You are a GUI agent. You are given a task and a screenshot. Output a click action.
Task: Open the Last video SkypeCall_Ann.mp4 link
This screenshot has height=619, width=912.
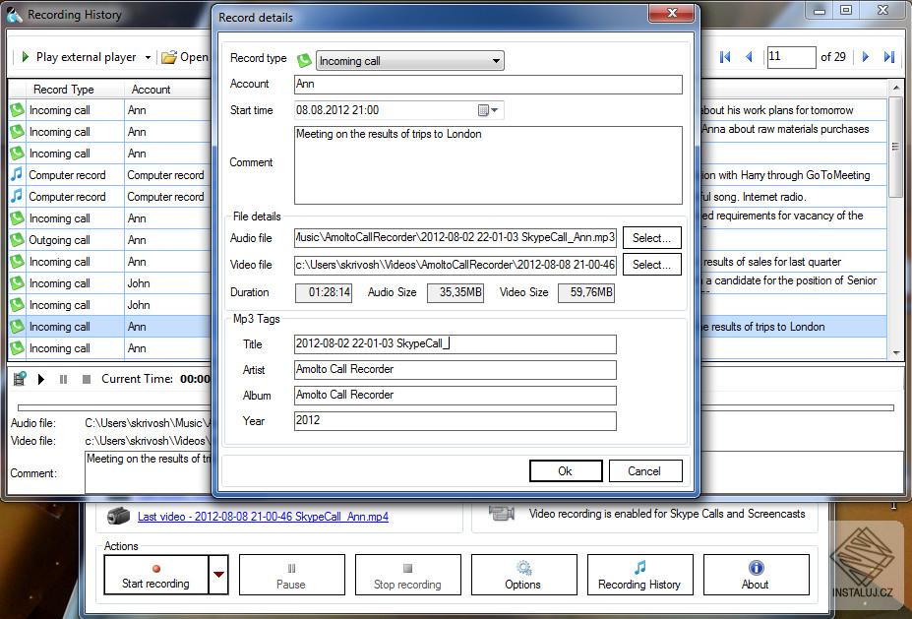(263, 517)
